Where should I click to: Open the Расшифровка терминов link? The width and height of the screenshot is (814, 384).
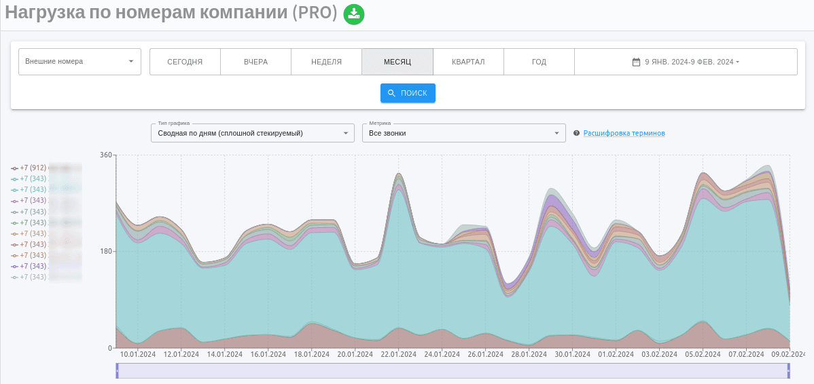point(624,133)
